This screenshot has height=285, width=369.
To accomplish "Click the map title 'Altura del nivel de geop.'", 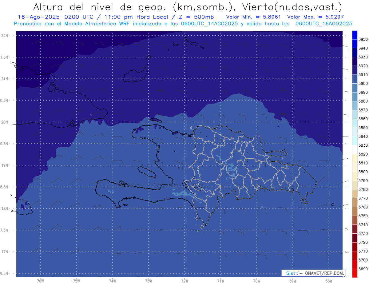I will (101, 7).
